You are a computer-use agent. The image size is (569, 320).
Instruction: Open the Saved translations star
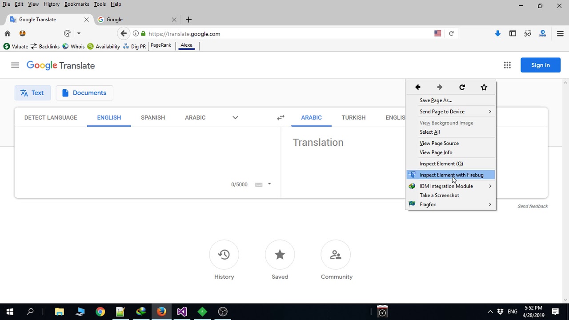(x=280, y=255)
